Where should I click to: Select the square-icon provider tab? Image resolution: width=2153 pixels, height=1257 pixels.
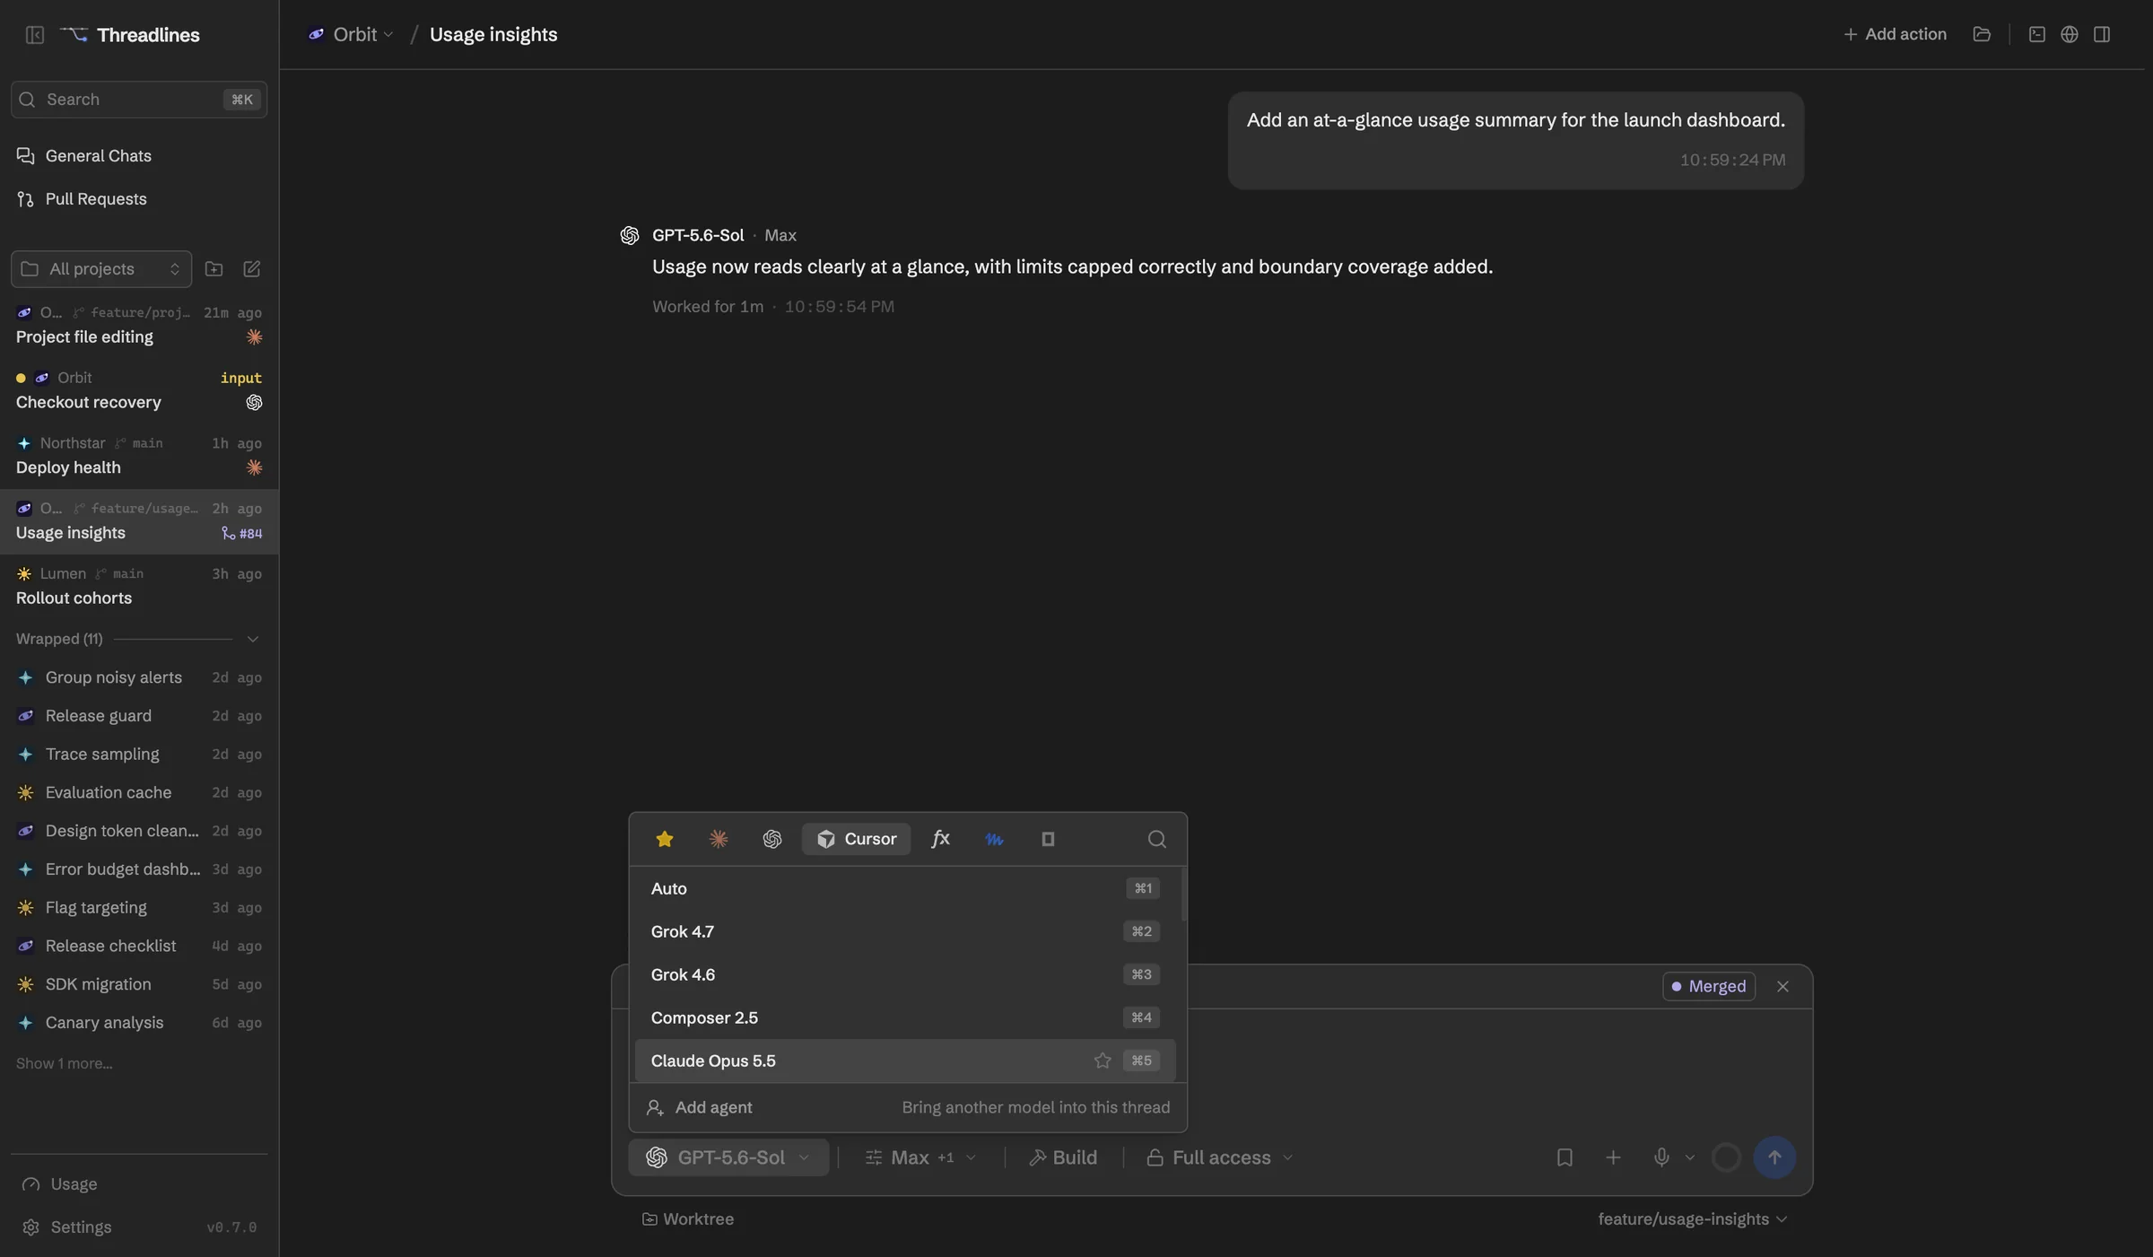pyautogui.click(x=1048, y=839)
